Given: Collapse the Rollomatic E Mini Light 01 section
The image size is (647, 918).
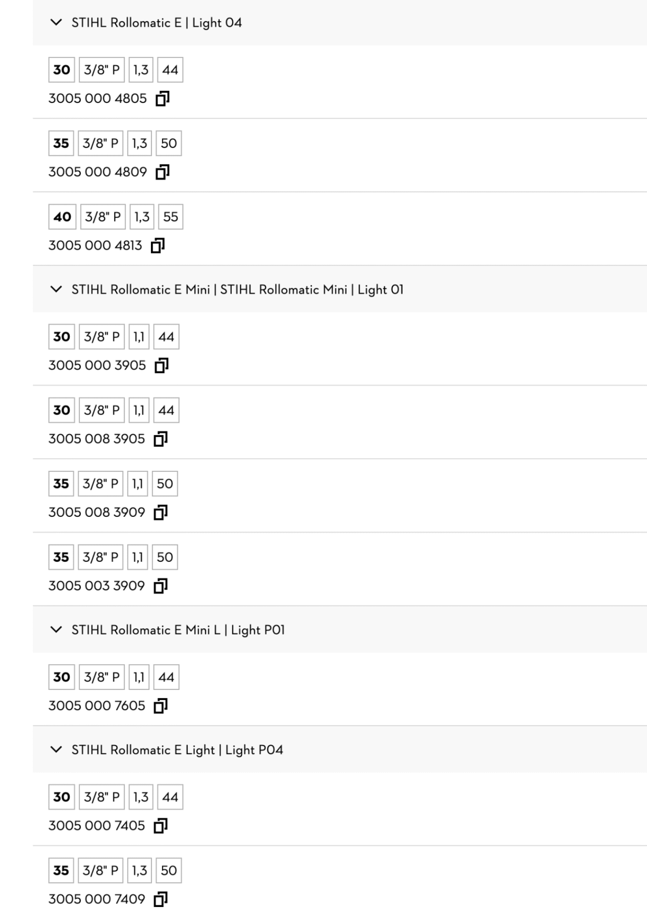Looking at the screenshot, I should [x=56, y=289].
